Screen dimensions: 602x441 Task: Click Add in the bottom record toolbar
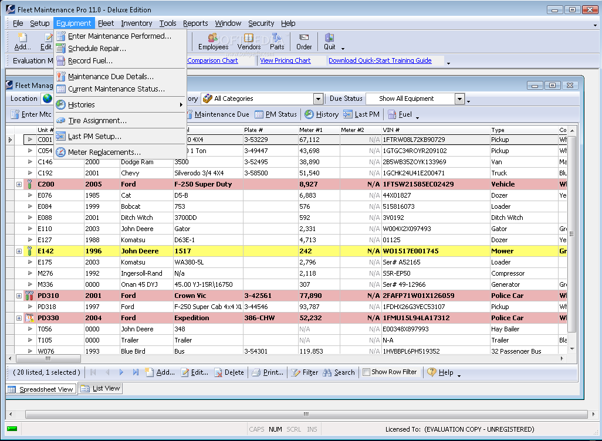(x=160, y=372)
